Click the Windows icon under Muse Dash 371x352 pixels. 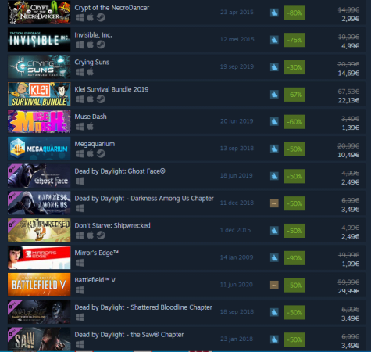(80, 127)
